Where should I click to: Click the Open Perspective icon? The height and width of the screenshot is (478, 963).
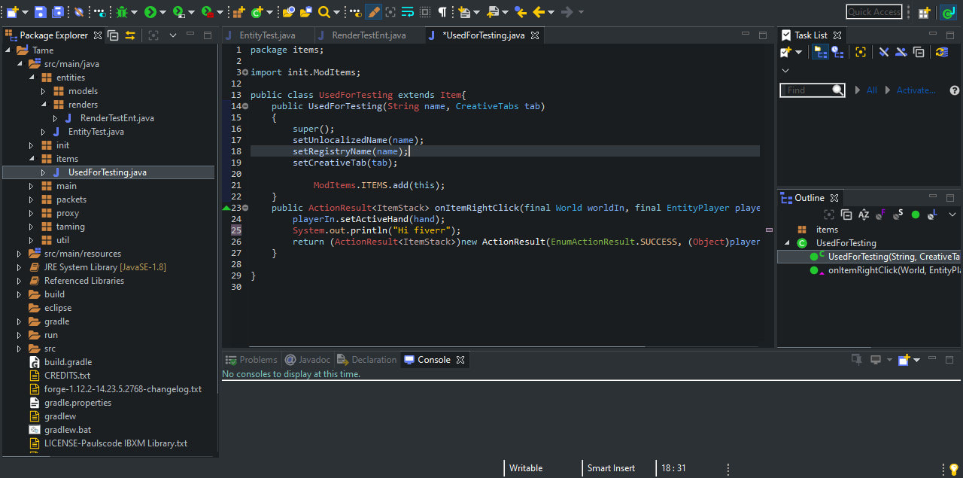tap(924, 12)
